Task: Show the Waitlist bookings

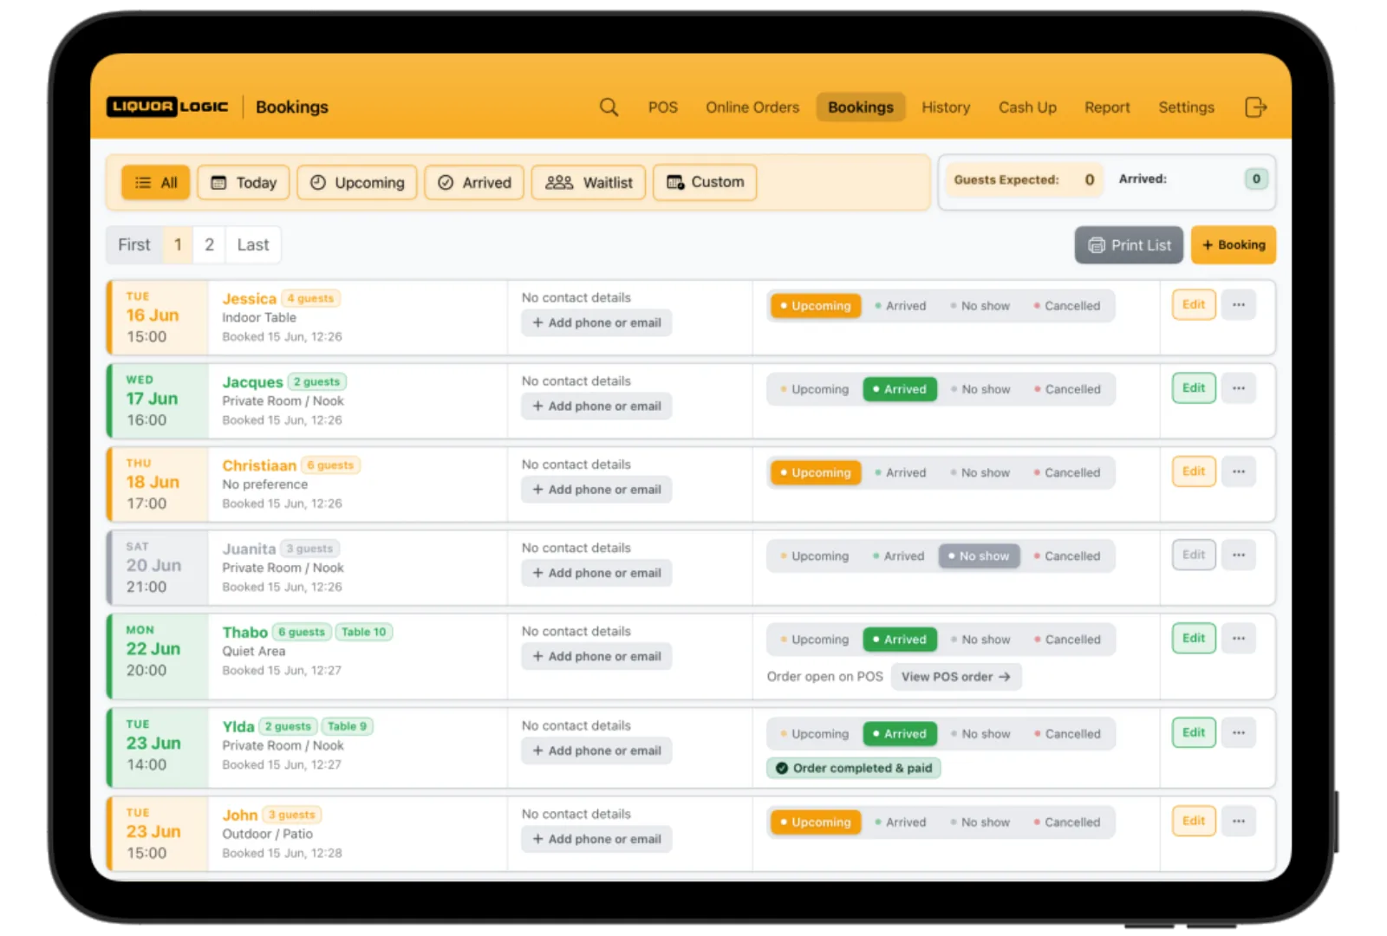Action: click(x=589, y=183)
